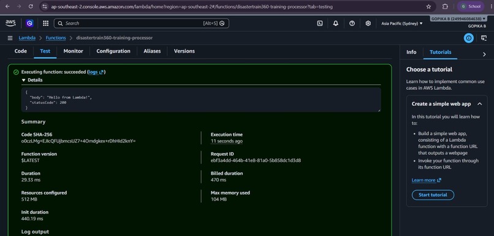Open the Configuration tab
The image size is (494, 236).
(x=113, y=51)
